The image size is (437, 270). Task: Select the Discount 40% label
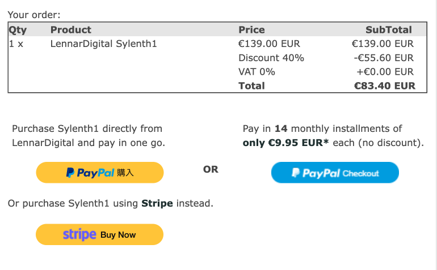coord(271,58)
